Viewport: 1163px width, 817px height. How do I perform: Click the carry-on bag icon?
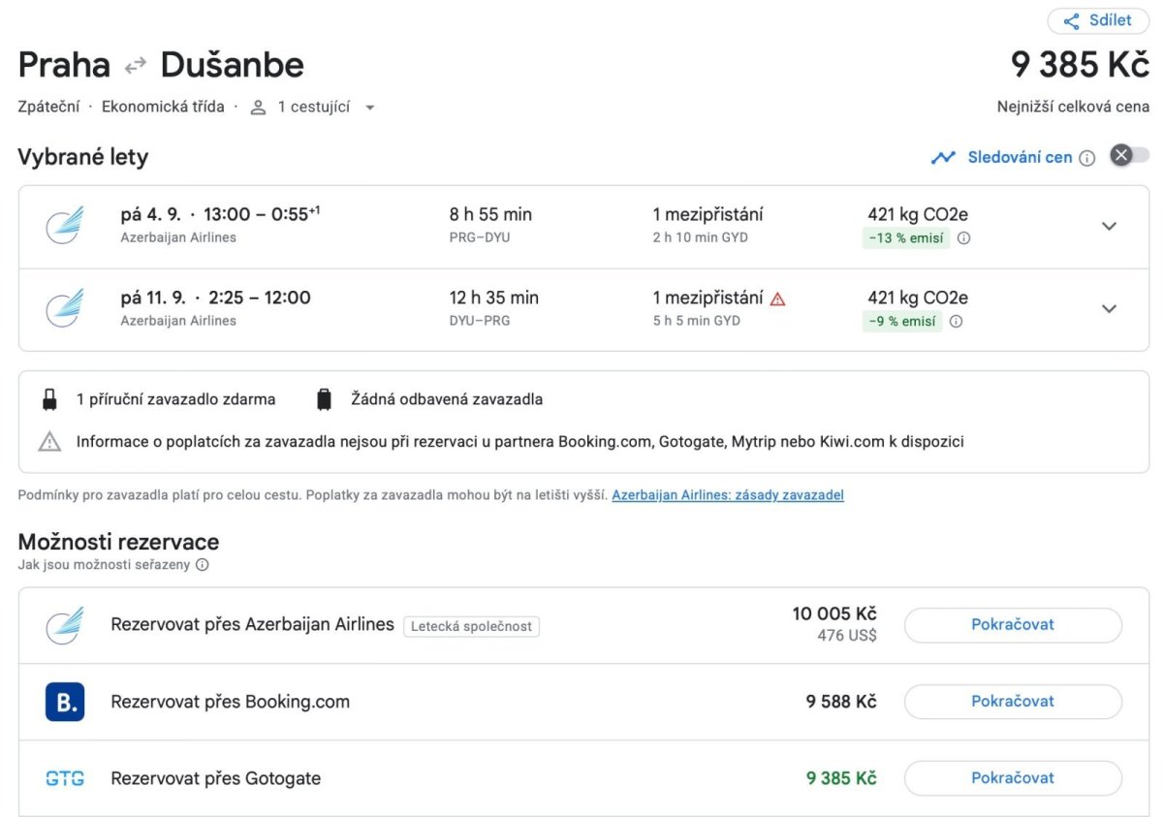click(49, 399)
